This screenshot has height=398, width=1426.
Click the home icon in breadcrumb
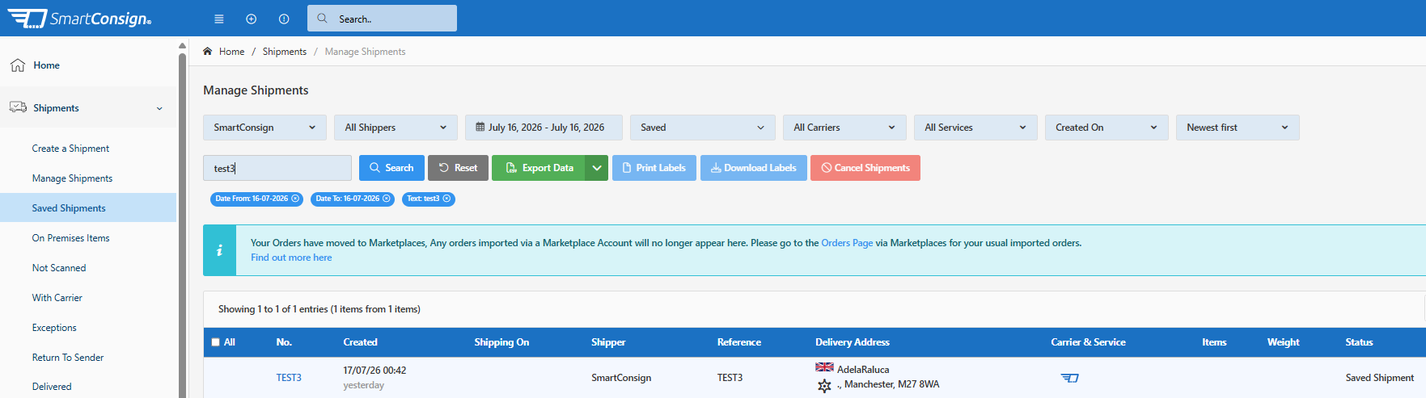click(x=208, y=51)
